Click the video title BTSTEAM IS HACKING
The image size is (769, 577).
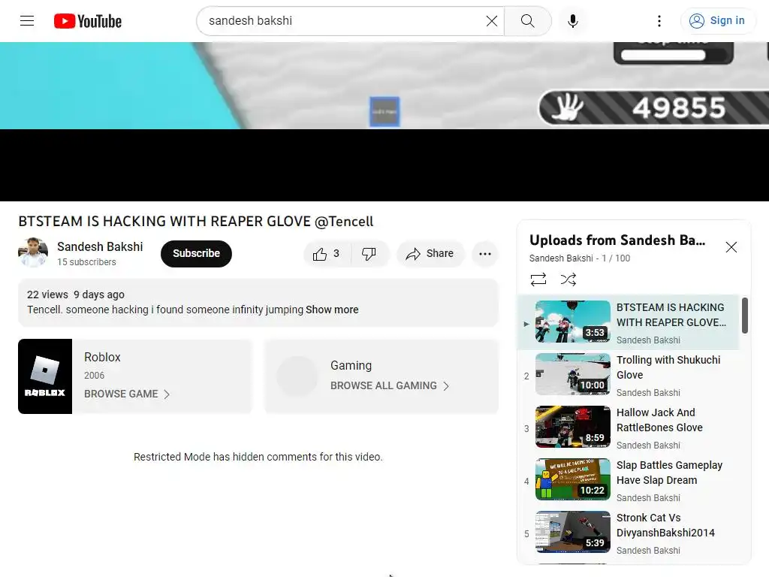pos(196,222)
